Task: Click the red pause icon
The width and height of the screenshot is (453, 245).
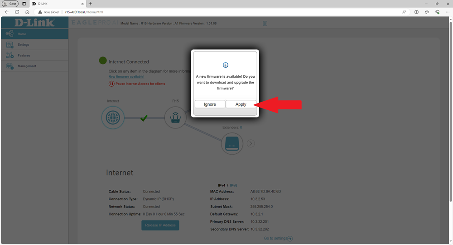Action: click(x=111, y=84)
